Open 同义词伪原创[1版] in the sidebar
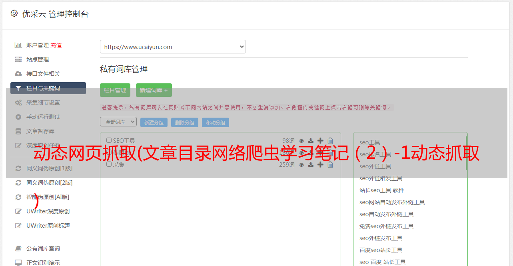This screenshot has height=266, width=513. pyautogui.click(x=50, y=168)
